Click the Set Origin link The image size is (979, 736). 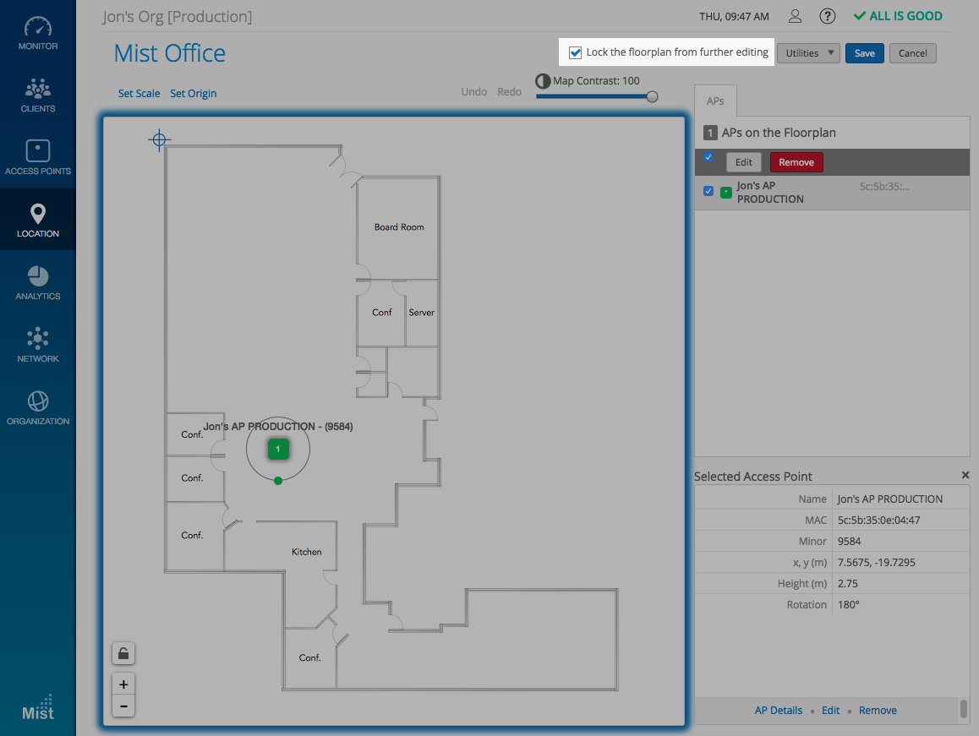click(194, 94)
